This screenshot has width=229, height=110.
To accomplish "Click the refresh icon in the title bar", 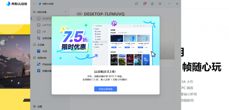I will point(137,4).
